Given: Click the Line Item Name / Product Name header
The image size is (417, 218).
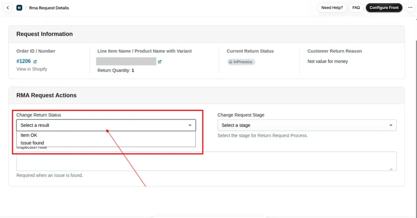Looking at the screenshot, I should tap(145, 51).
